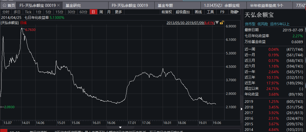Select the 2018 yearly return row
This screenshot has height=132, width=306.
(x=274, y=107)
